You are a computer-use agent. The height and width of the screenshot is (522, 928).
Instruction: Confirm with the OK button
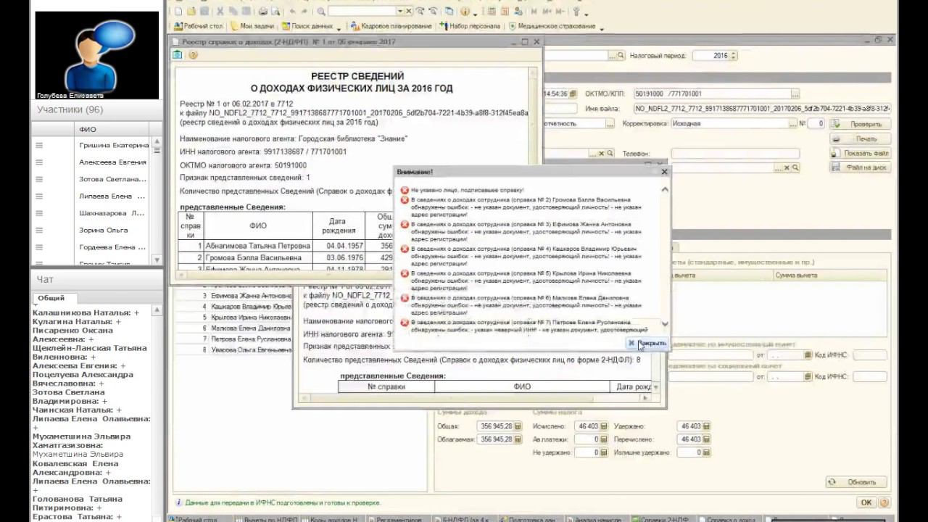(x=866, y=502)
